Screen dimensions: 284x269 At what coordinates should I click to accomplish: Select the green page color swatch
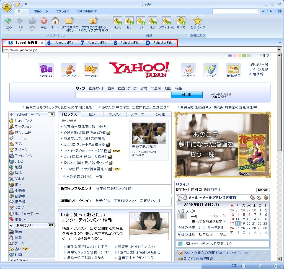244,56
